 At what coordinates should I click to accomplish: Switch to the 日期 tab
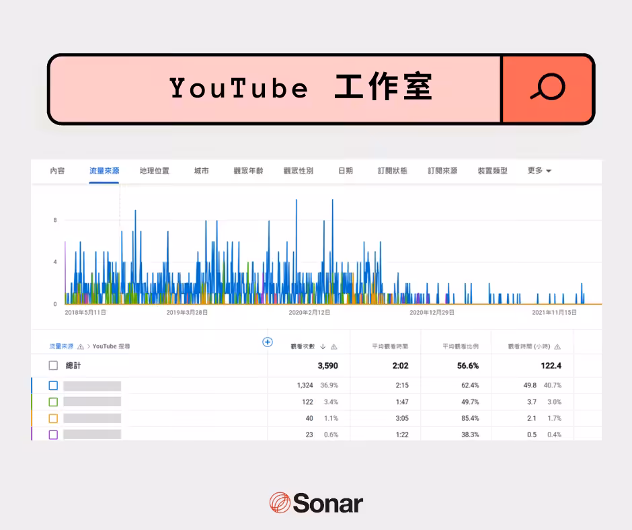pos(346,171)
